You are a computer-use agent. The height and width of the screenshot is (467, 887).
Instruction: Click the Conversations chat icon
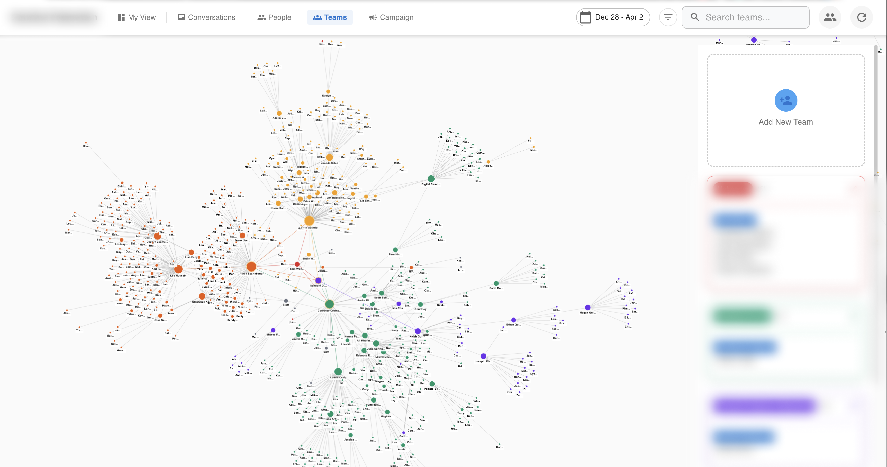pos(181,17)
